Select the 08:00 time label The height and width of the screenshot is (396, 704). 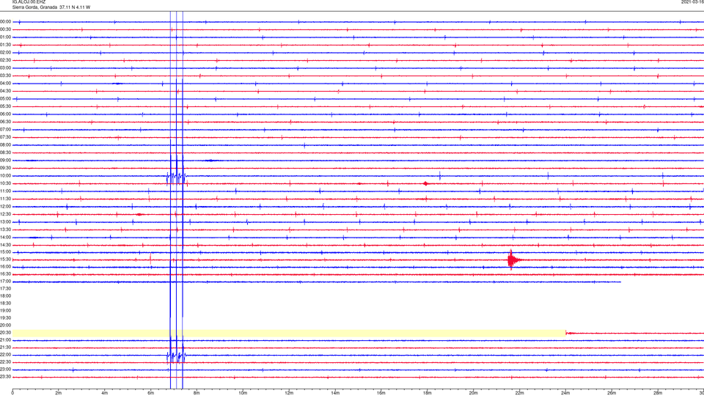[x=5, y=145]
